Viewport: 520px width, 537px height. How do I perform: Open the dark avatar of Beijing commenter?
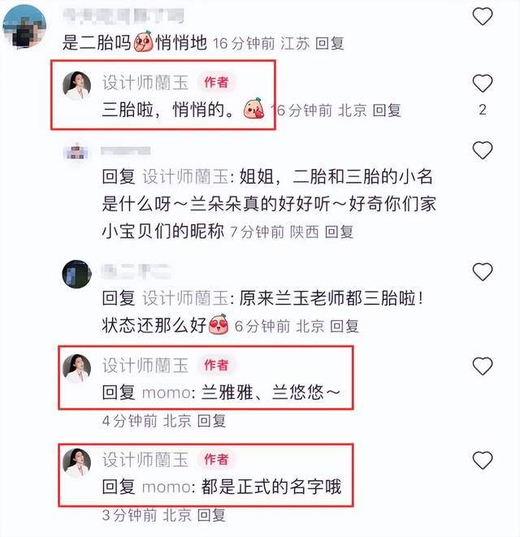pos(76,274)
